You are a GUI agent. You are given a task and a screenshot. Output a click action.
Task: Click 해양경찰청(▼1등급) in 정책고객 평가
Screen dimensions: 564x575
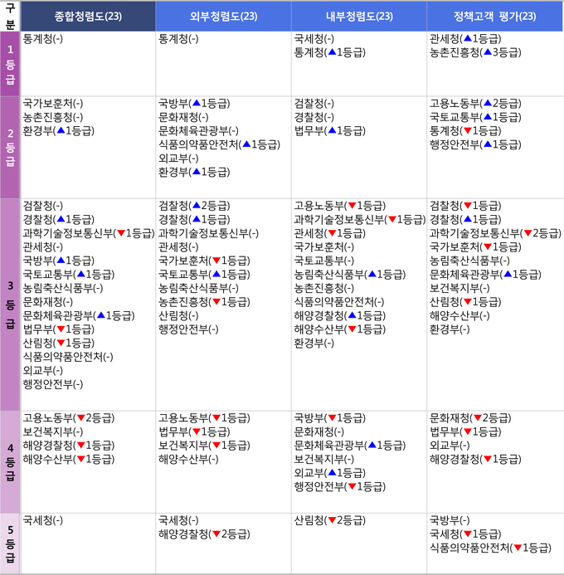pos(475,459)
